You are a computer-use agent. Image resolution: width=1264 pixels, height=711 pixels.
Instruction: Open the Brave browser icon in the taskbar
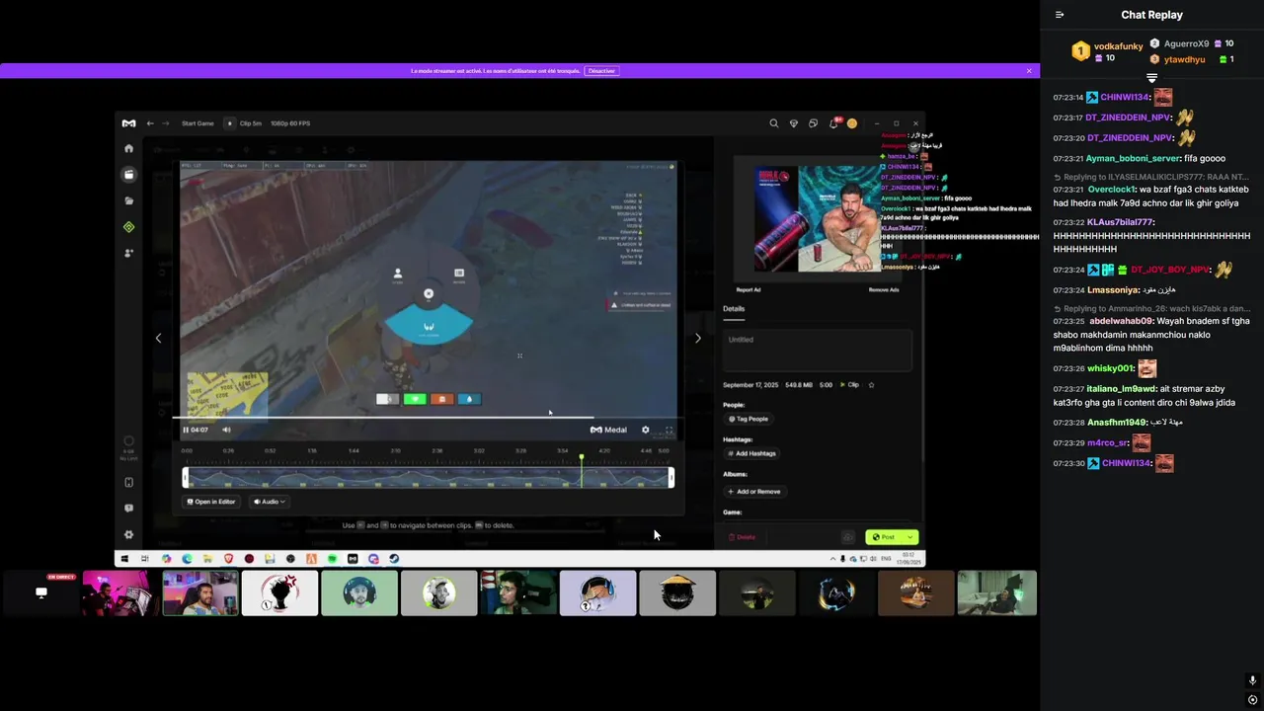point(228,559)
